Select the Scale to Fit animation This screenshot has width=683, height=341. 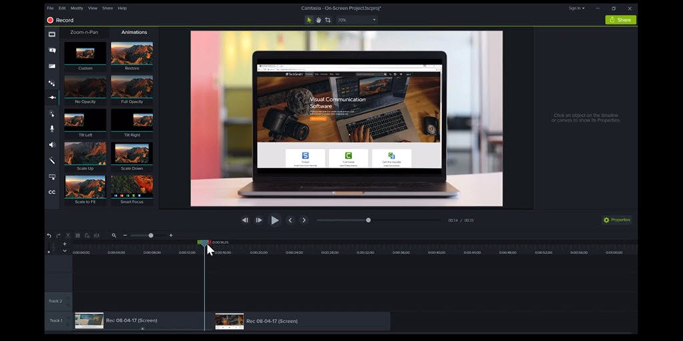point(85,190)
